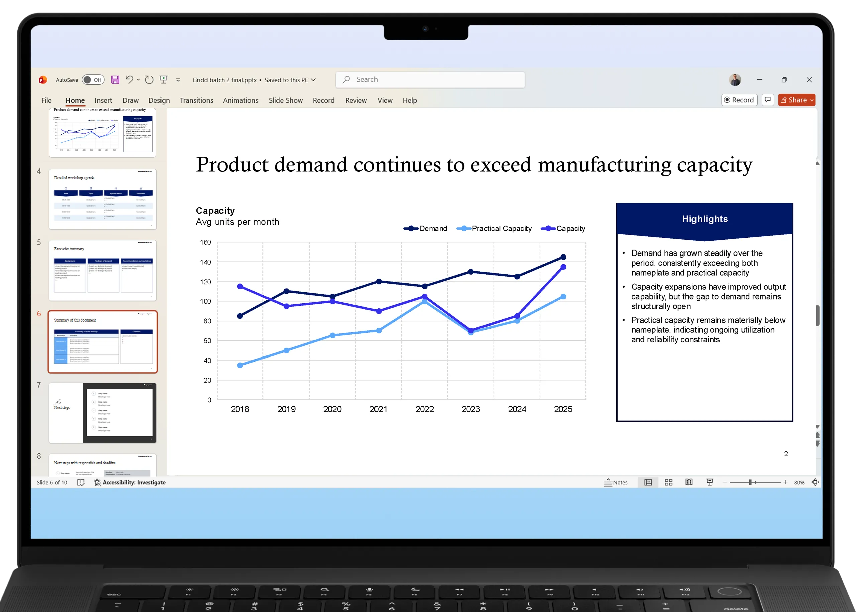
Task: Open the Comments pane icon
Action: click(x=767, y=100)
